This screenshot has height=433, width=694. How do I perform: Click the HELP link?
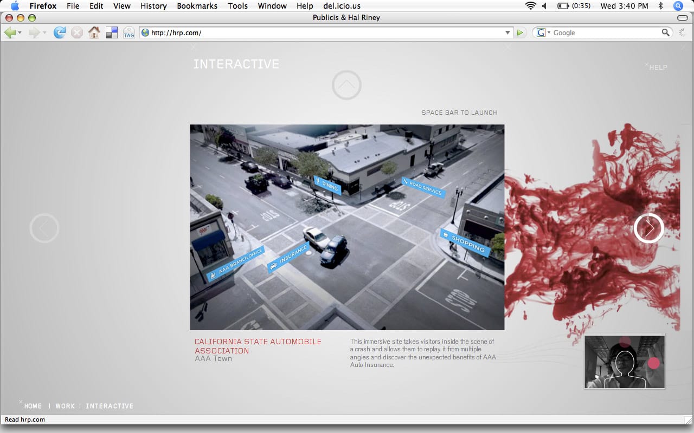pyautogui.click(x=658, y=68)
